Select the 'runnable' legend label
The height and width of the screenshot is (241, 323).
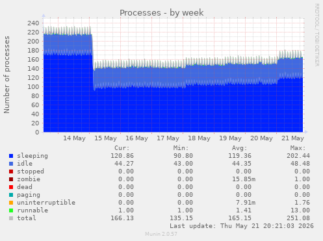[x=32, y=210]
